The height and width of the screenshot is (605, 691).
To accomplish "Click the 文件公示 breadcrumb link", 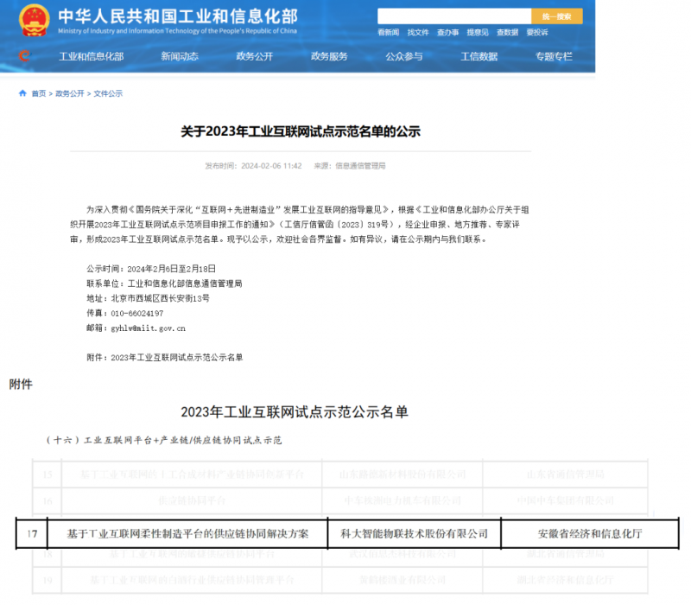I will tap(108, 93).
